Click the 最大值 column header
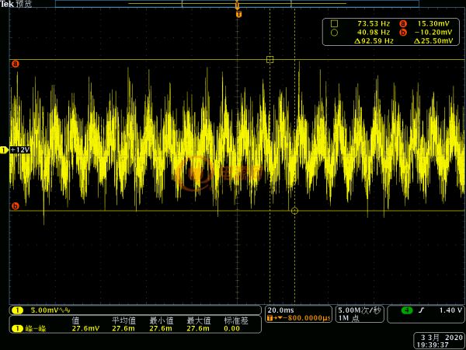This screenshot has height=350, width=466. coord(199,320)
